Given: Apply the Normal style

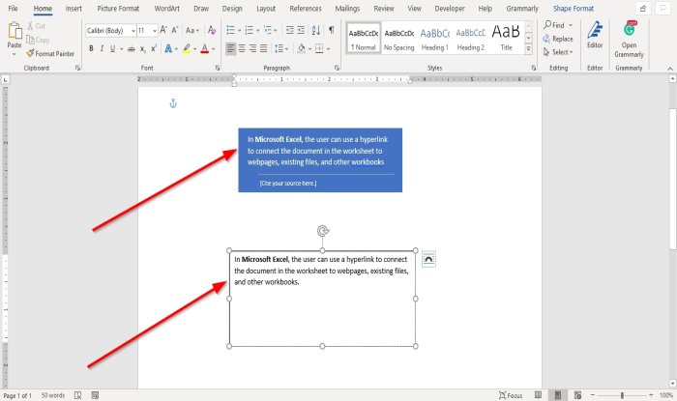Looking at the screenshot, I should tap(363, 39).
